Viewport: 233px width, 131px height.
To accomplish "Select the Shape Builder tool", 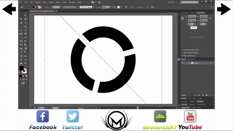I will [x=21, y=45].
